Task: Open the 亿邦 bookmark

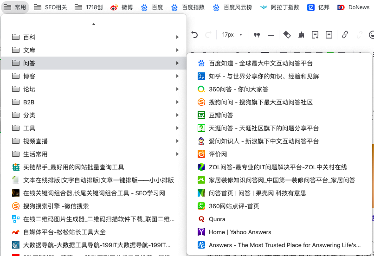Action: [318, 7]
